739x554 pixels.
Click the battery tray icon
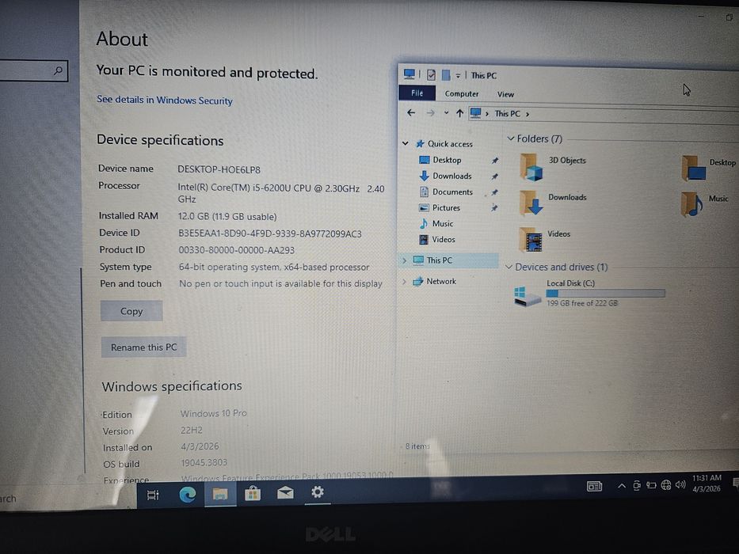click(651, 484)
